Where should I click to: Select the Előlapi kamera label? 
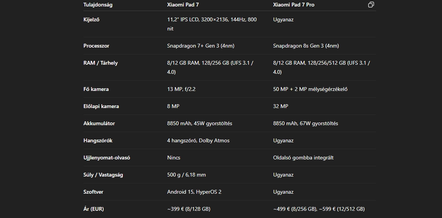point(101,106)
